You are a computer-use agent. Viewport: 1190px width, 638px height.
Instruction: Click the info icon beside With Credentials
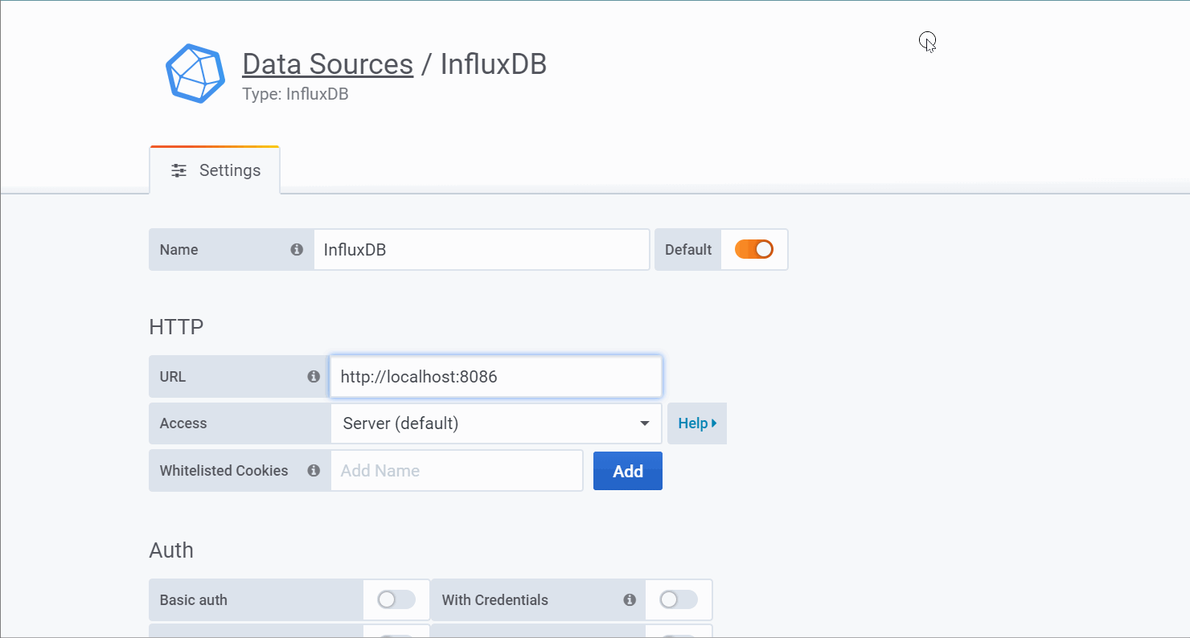tap(630, 600)
